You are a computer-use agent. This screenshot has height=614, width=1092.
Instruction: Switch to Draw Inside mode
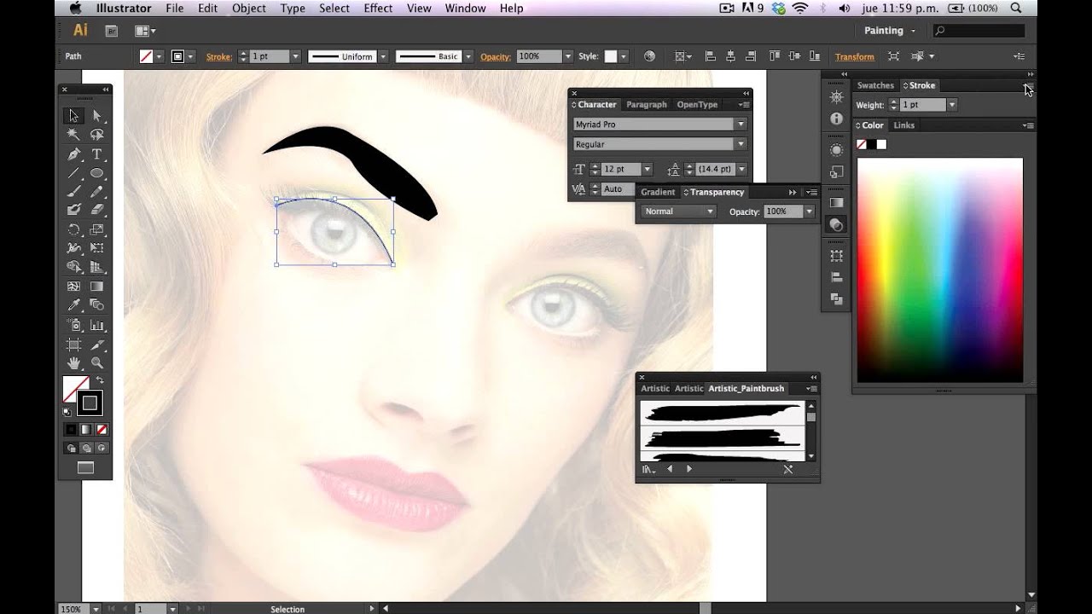(x=102, y=448)
